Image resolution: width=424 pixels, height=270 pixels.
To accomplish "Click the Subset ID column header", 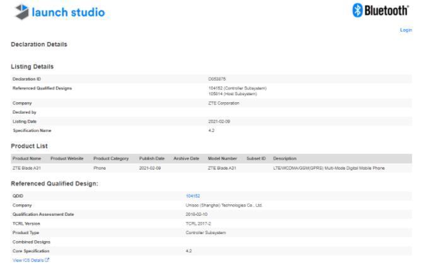I will click(256, 158).
